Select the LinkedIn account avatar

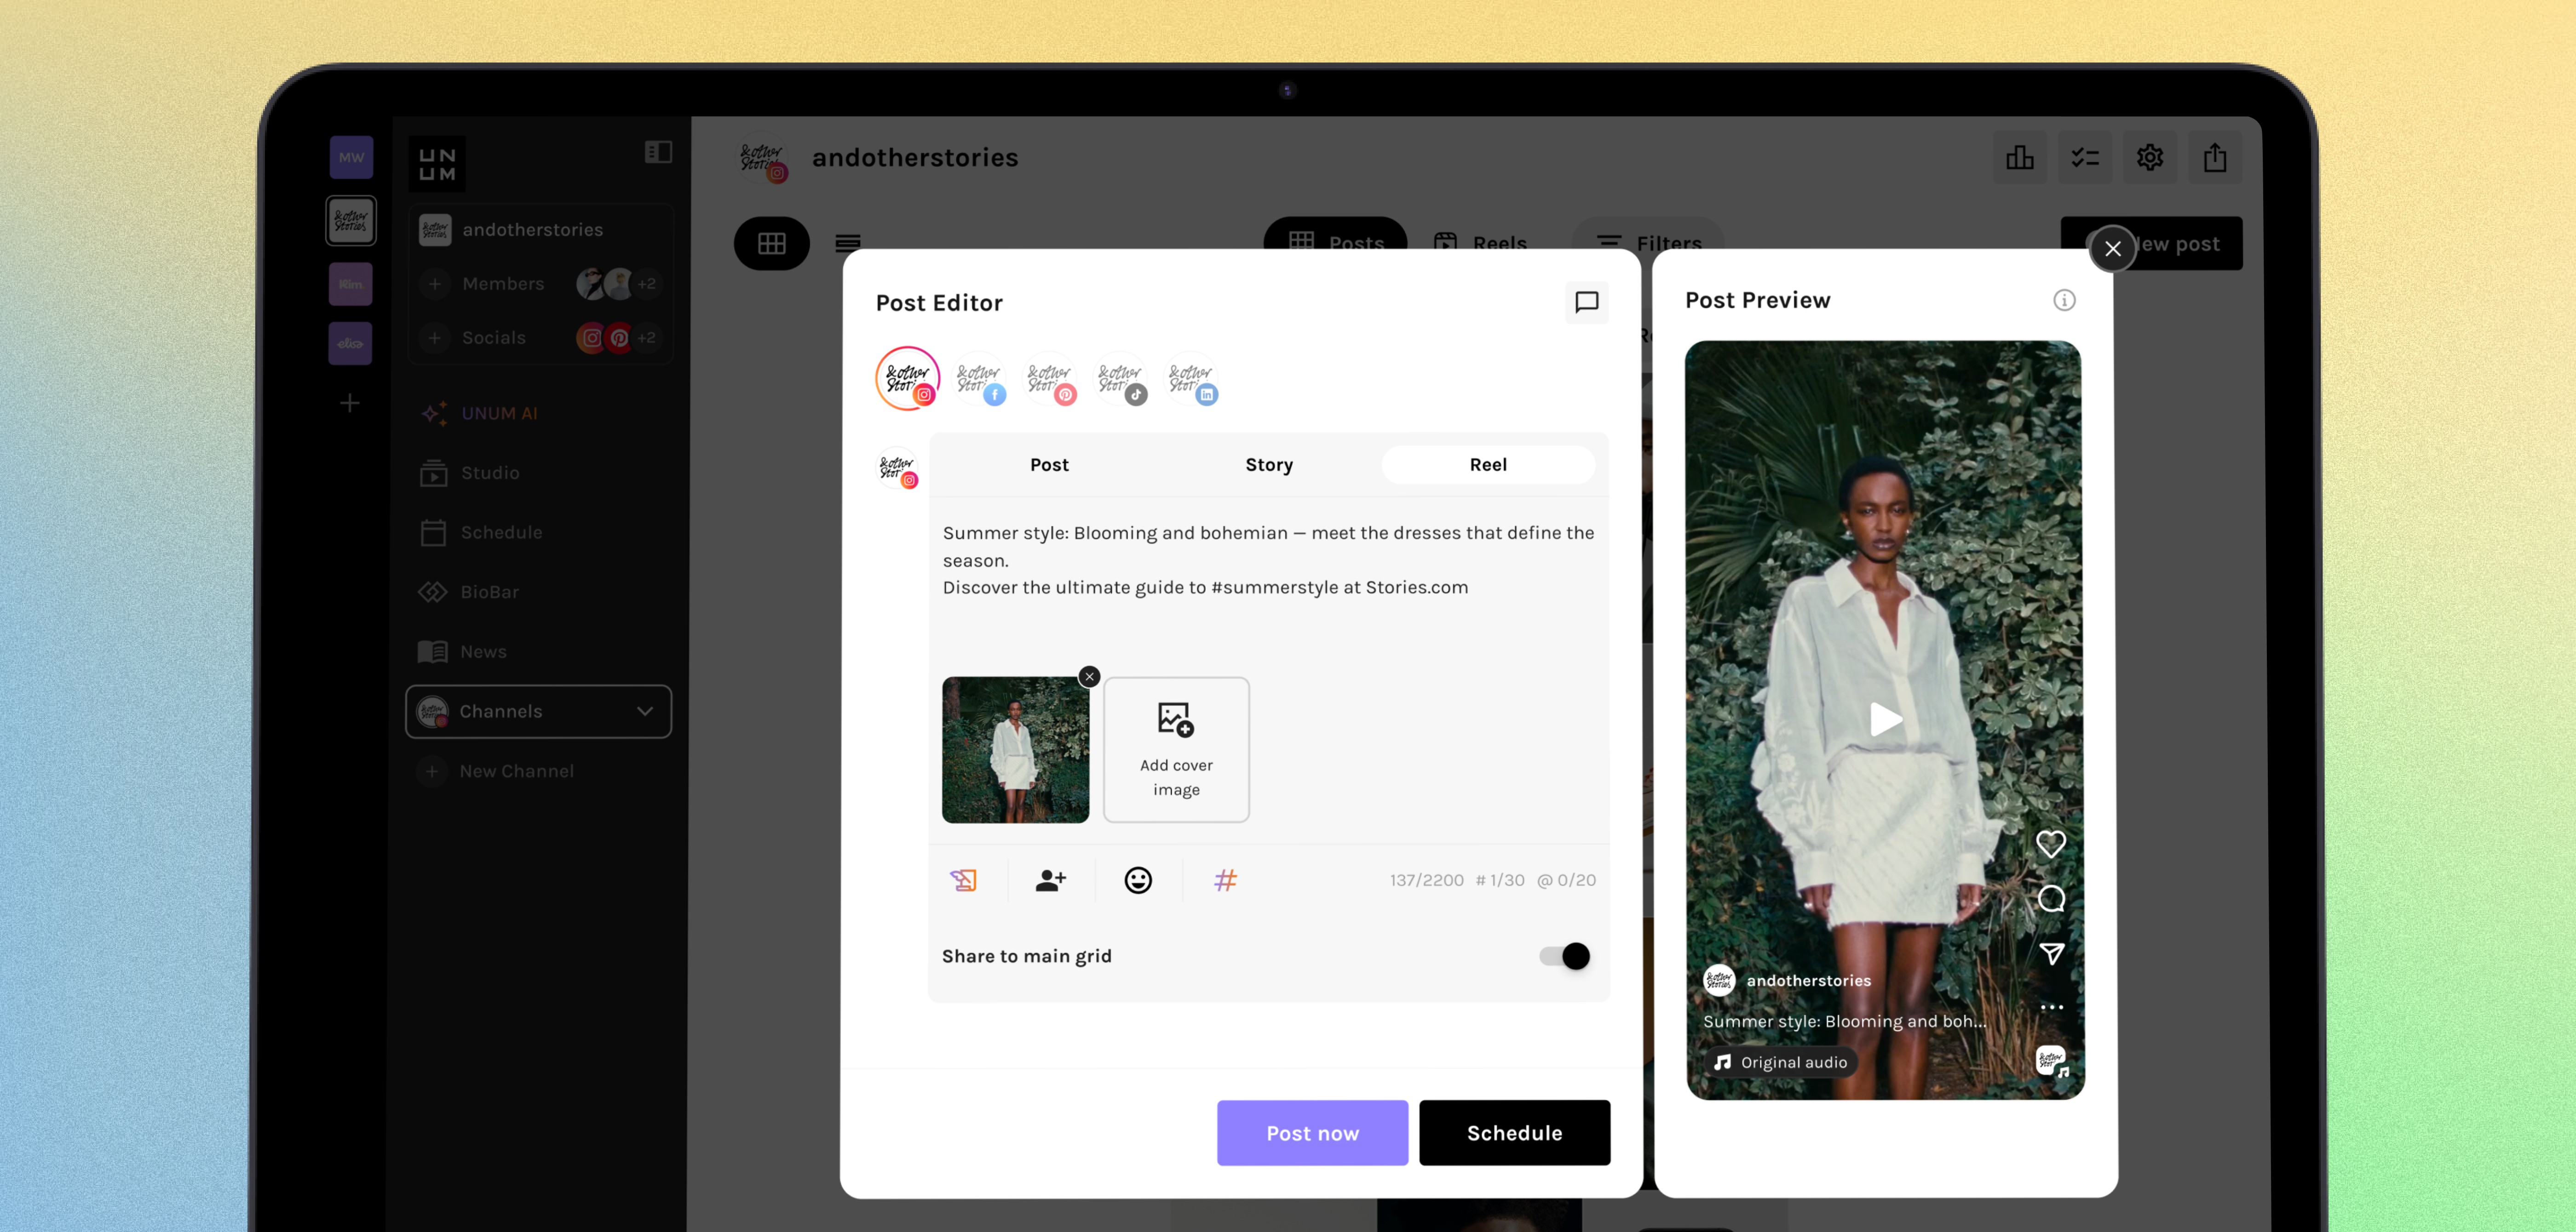click(1191, 380)
